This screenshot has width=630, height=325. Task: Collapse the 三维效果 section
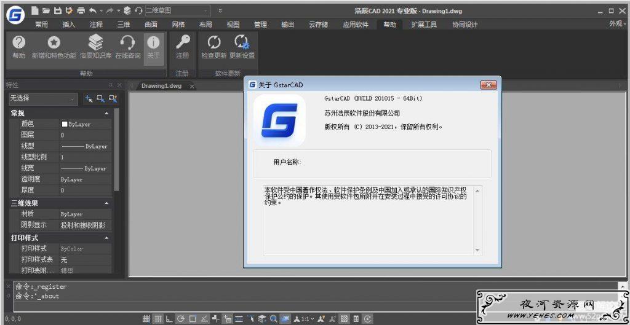pyautogui.click(x=106, y=203)
